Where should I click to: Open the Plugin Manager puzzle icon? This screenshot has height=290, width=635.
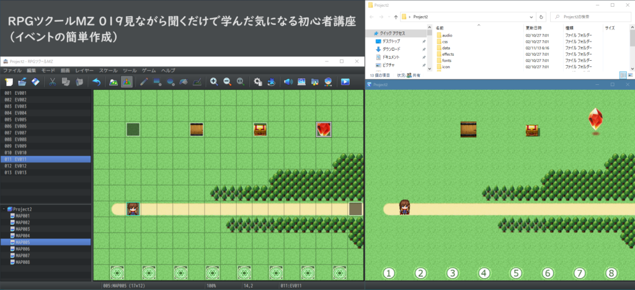pyautogui.click(x=271, y=82)
